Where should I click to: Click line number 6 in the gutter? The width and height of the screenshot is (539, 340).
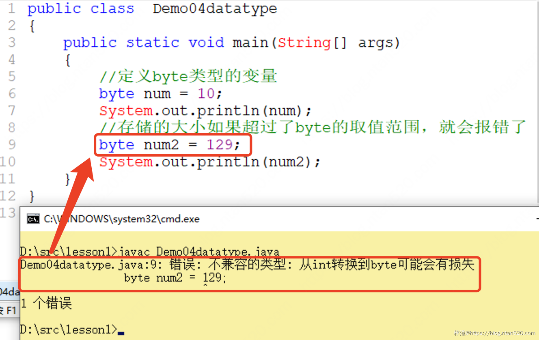(x=11, y=94)
